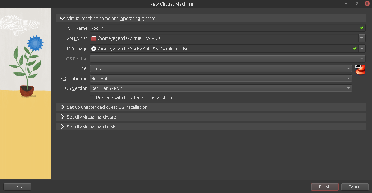Image resolution: width=372 pixels, height=193 pixels.
Task: Click the green checkmark in ISO Image field
Action: point(355,48)
